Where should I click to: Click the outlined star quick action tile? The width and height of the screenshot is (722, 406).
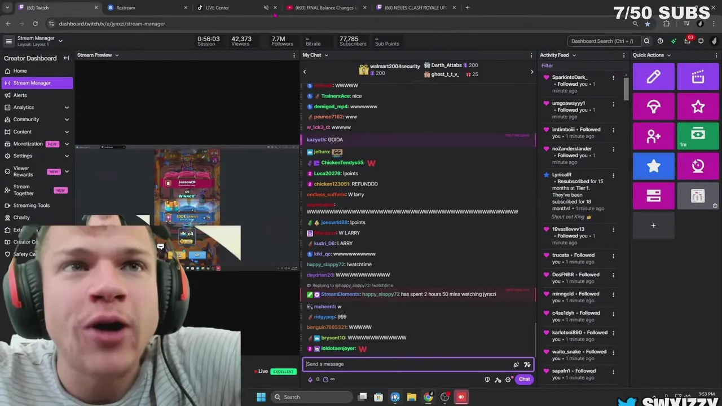pos(698,106)
